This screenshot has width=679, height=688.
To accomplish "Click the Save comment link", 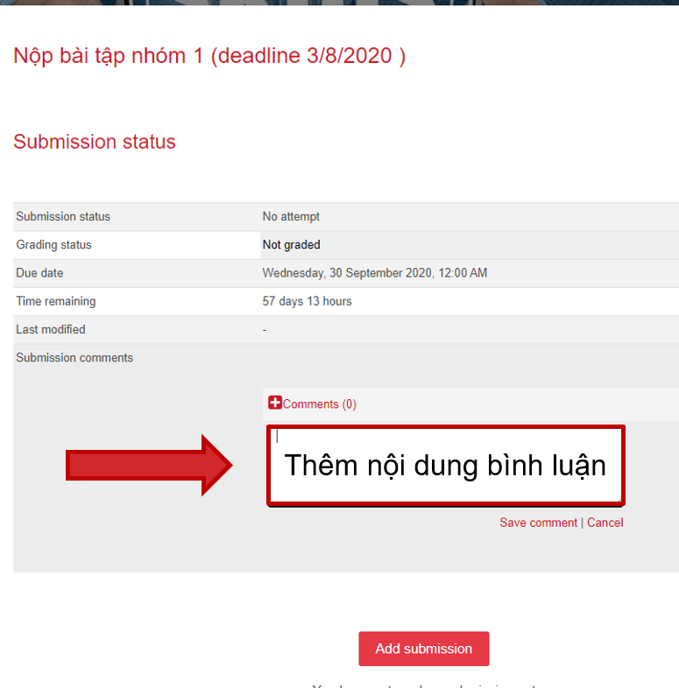I will tap(538, 523).
